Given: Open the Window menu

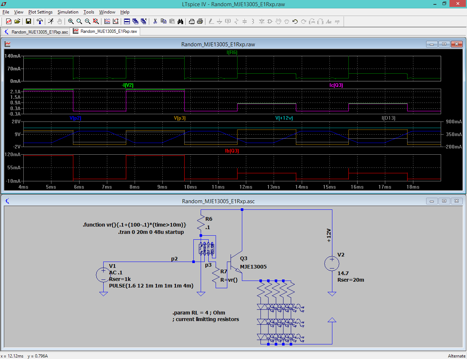Looking at the screenshot, I should coord(107,12).
